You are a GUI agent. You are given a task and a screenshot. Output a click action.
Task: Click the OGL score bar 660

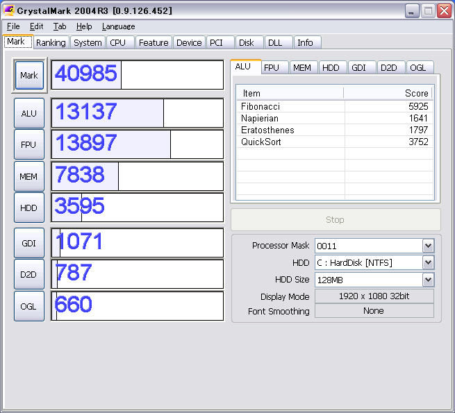(x=138, y=306)
